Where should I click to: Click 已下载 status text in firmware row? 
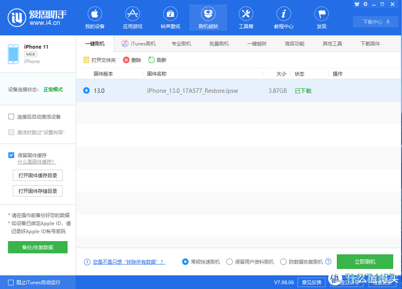click(303, 90)
